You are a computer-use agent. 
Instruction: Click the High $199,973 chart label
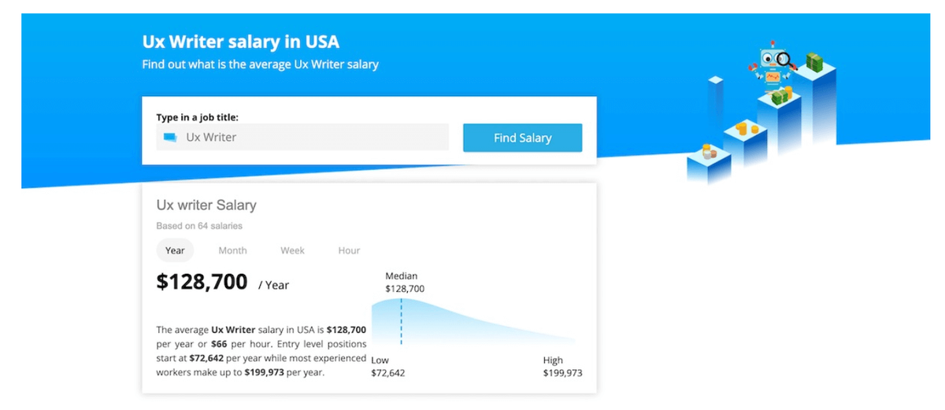click(562, 367)
